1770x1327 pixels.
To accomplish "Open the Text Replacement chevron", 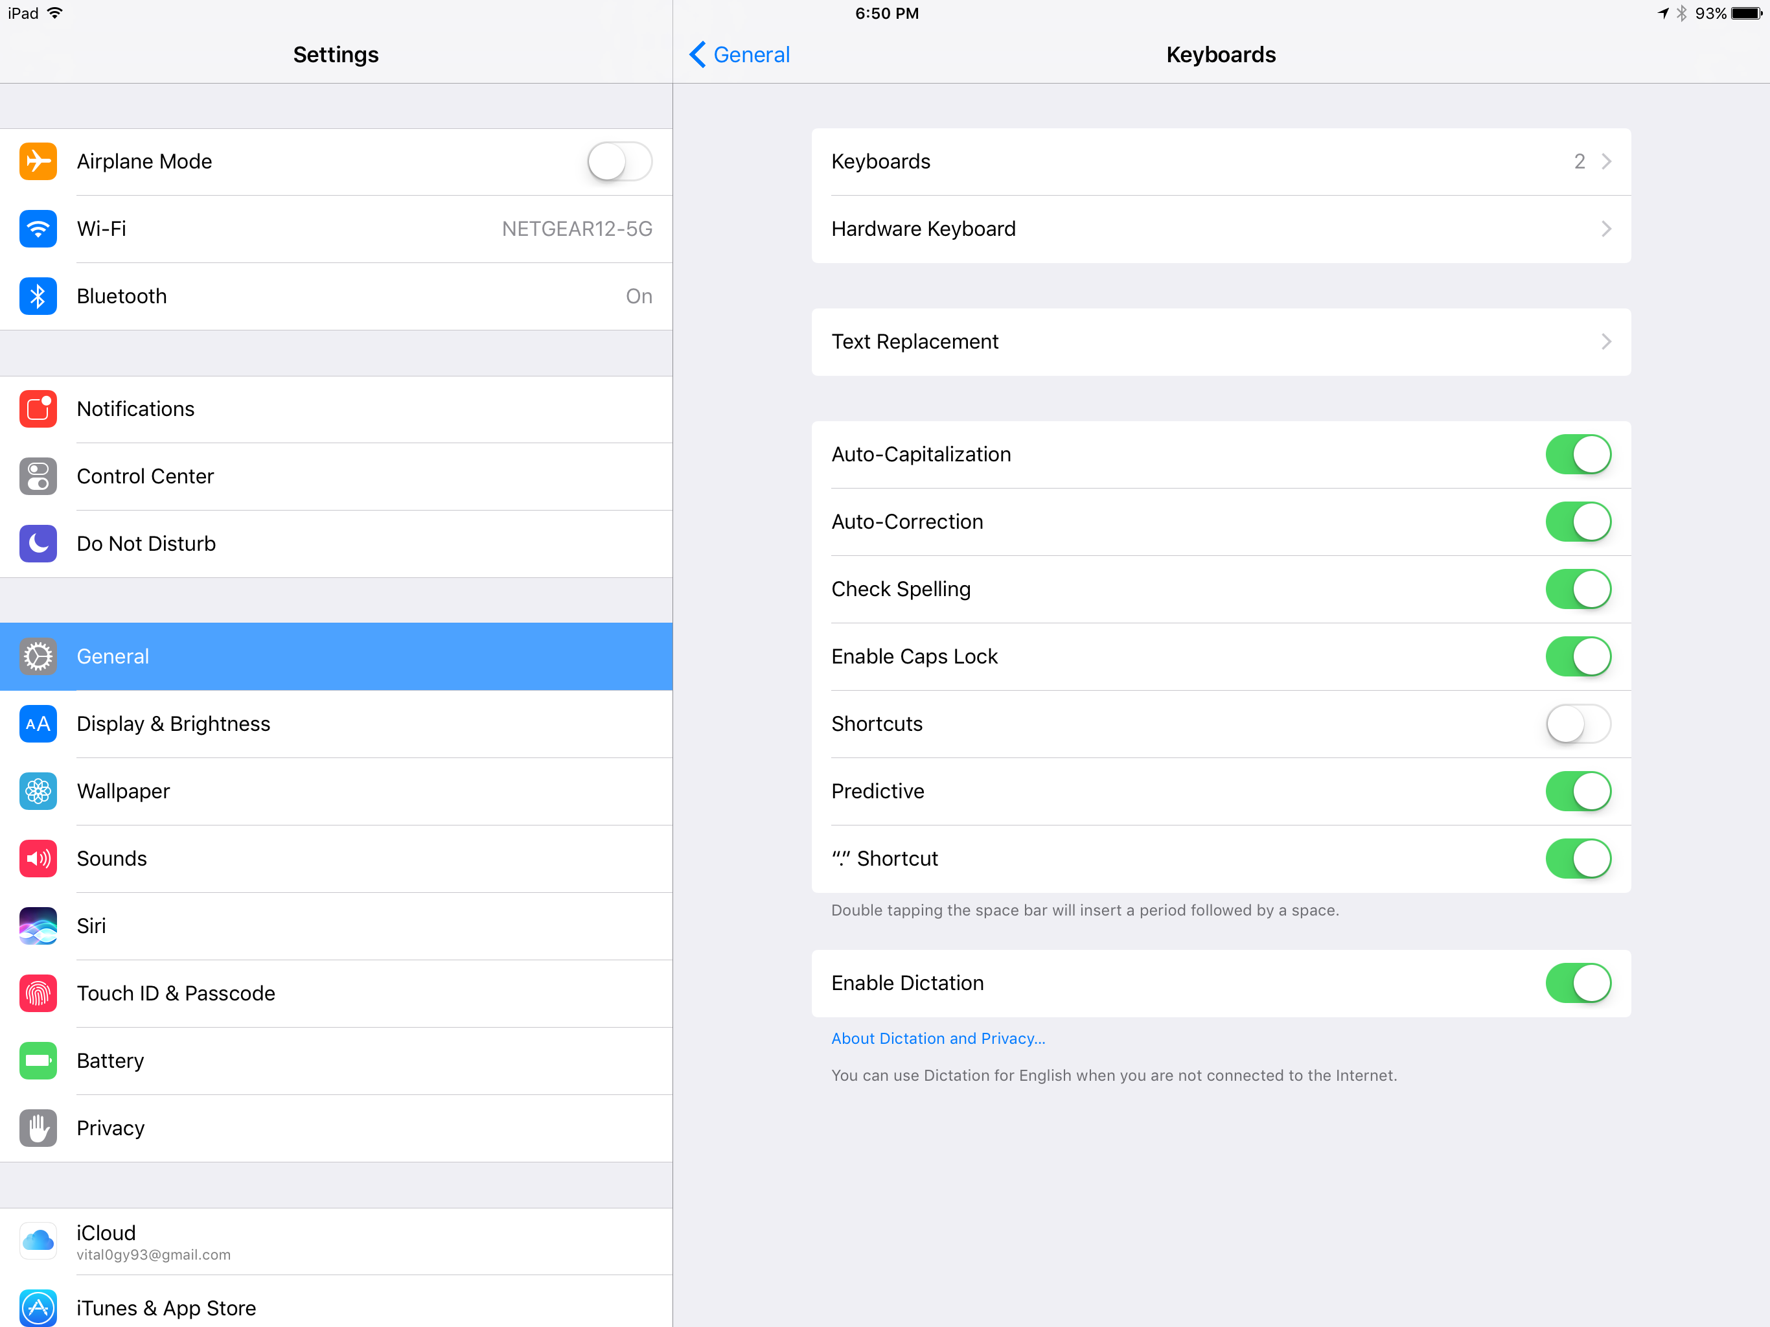I will 1606,341.
